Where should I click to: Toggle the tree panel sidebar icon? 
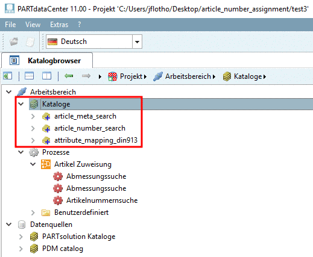[8, 76]
